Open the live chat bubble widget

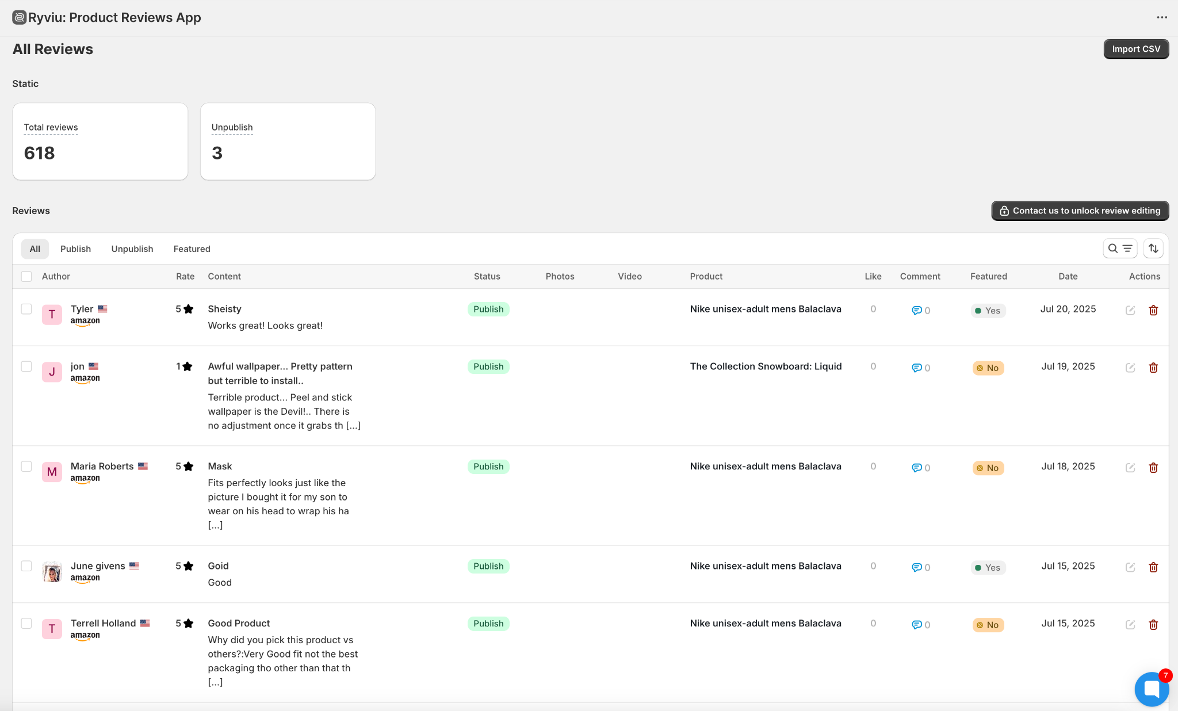[x=1152, y=689]
